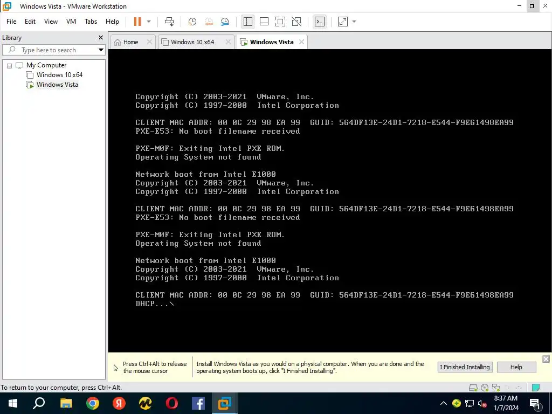Select My Computer in the library
This screenshot has height=414, width=552.
tap(46, 65)
